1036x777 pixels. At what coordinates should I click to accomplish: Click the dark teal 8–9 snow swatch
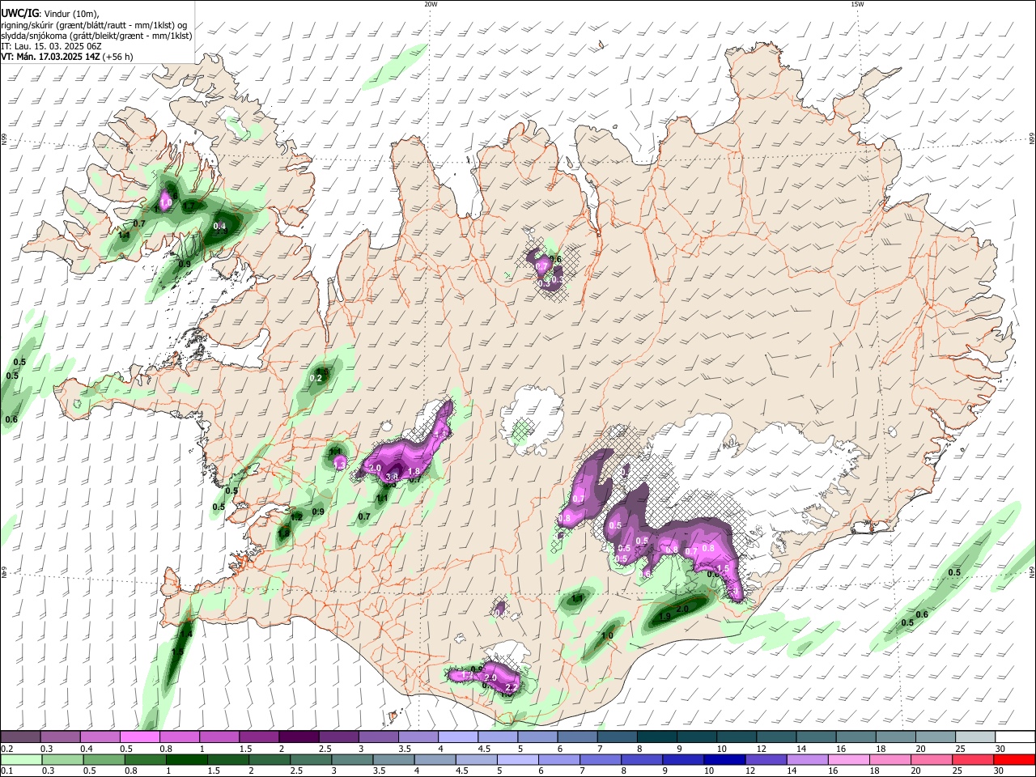(x=656, y=737)
